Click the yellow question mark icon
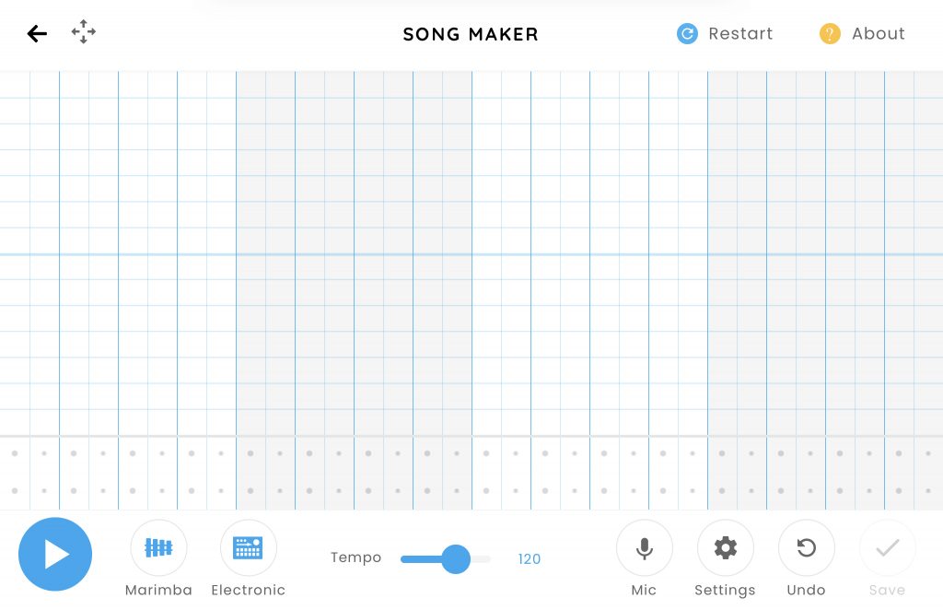The image size is (943, 610). pyautogui.click(x=830, y=34)
